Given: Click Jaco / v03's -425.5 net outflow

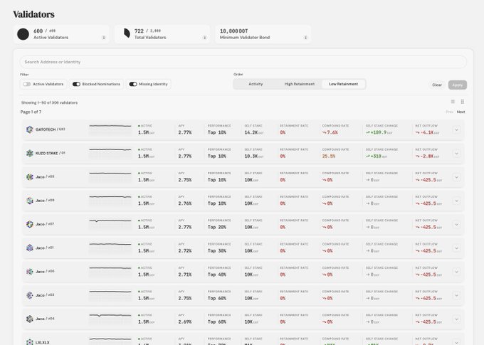Looking at the screenshot, I should (x=428, y=298).
